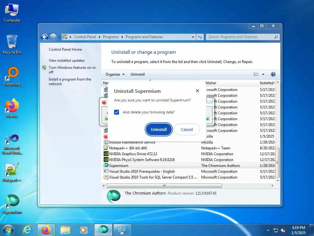Open the Everything search desktop shortcut

click(12, 77)
